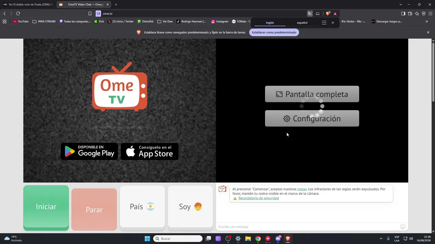This screenshot has width=435, height=244.
Task: Open the Recordatorio de seguridad link
Action: click(x=259, y=198)
